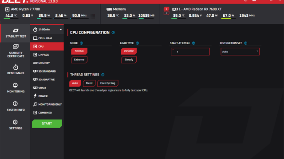Select the Combined test
Screen dimensions: 284x159
(x=47, y=113)
